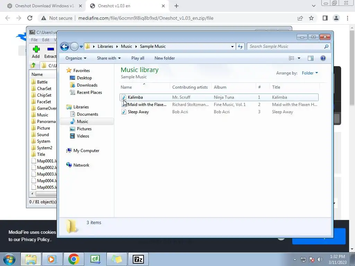Toggle the preview pane button
This screenshot has height=266, width=355.
click(x=311, y=58)
